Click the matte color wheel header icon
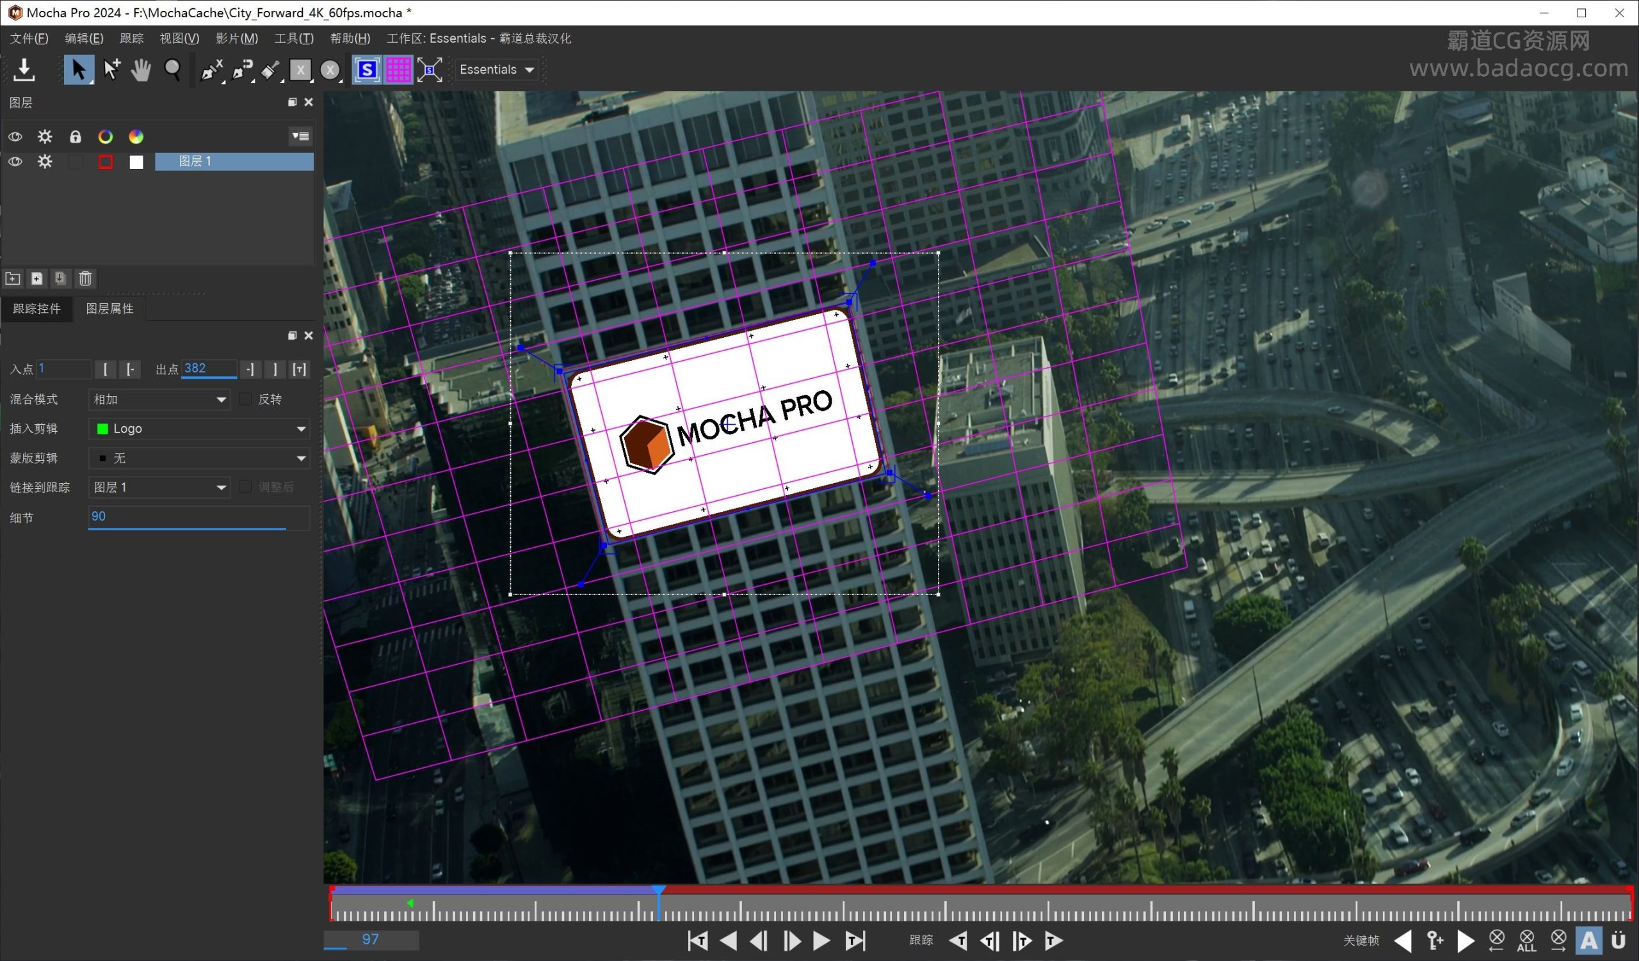Screen dimensions: 1639x961 tap(136, 136)
